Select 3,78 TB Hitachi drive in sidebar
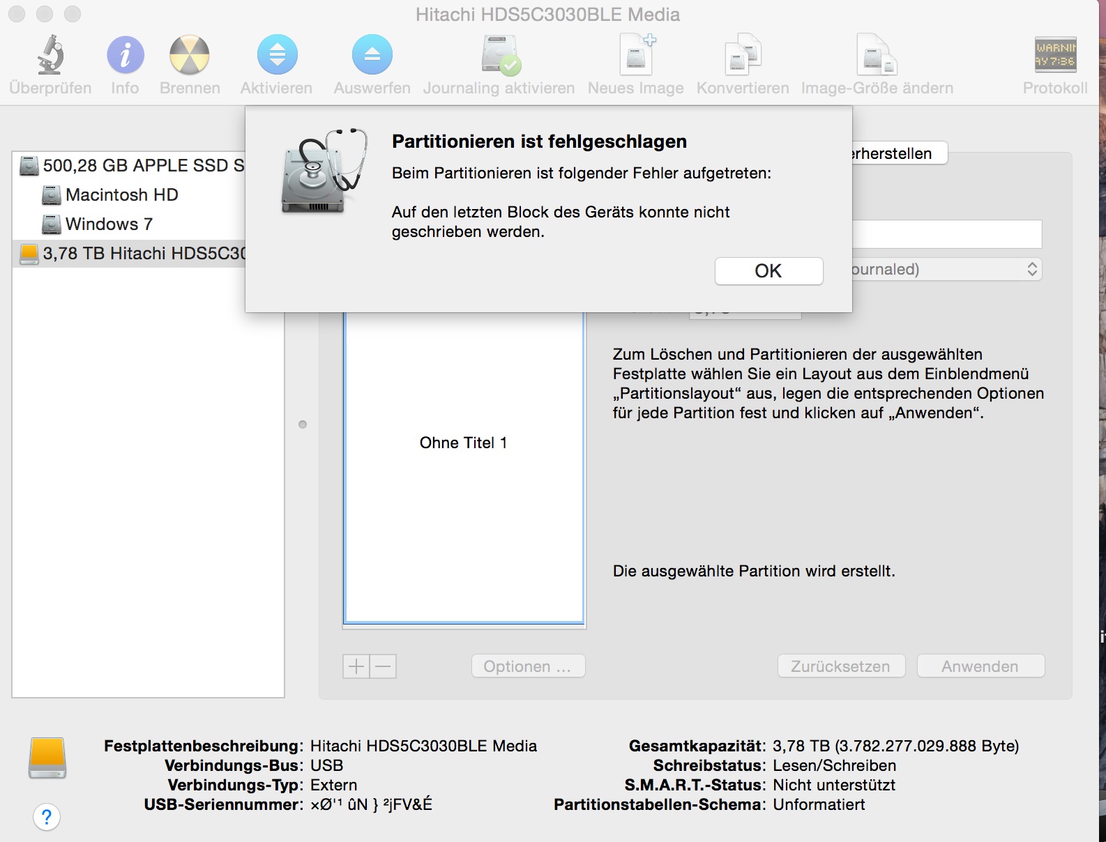Screen dimensions: 1106x842 (129, 253)
